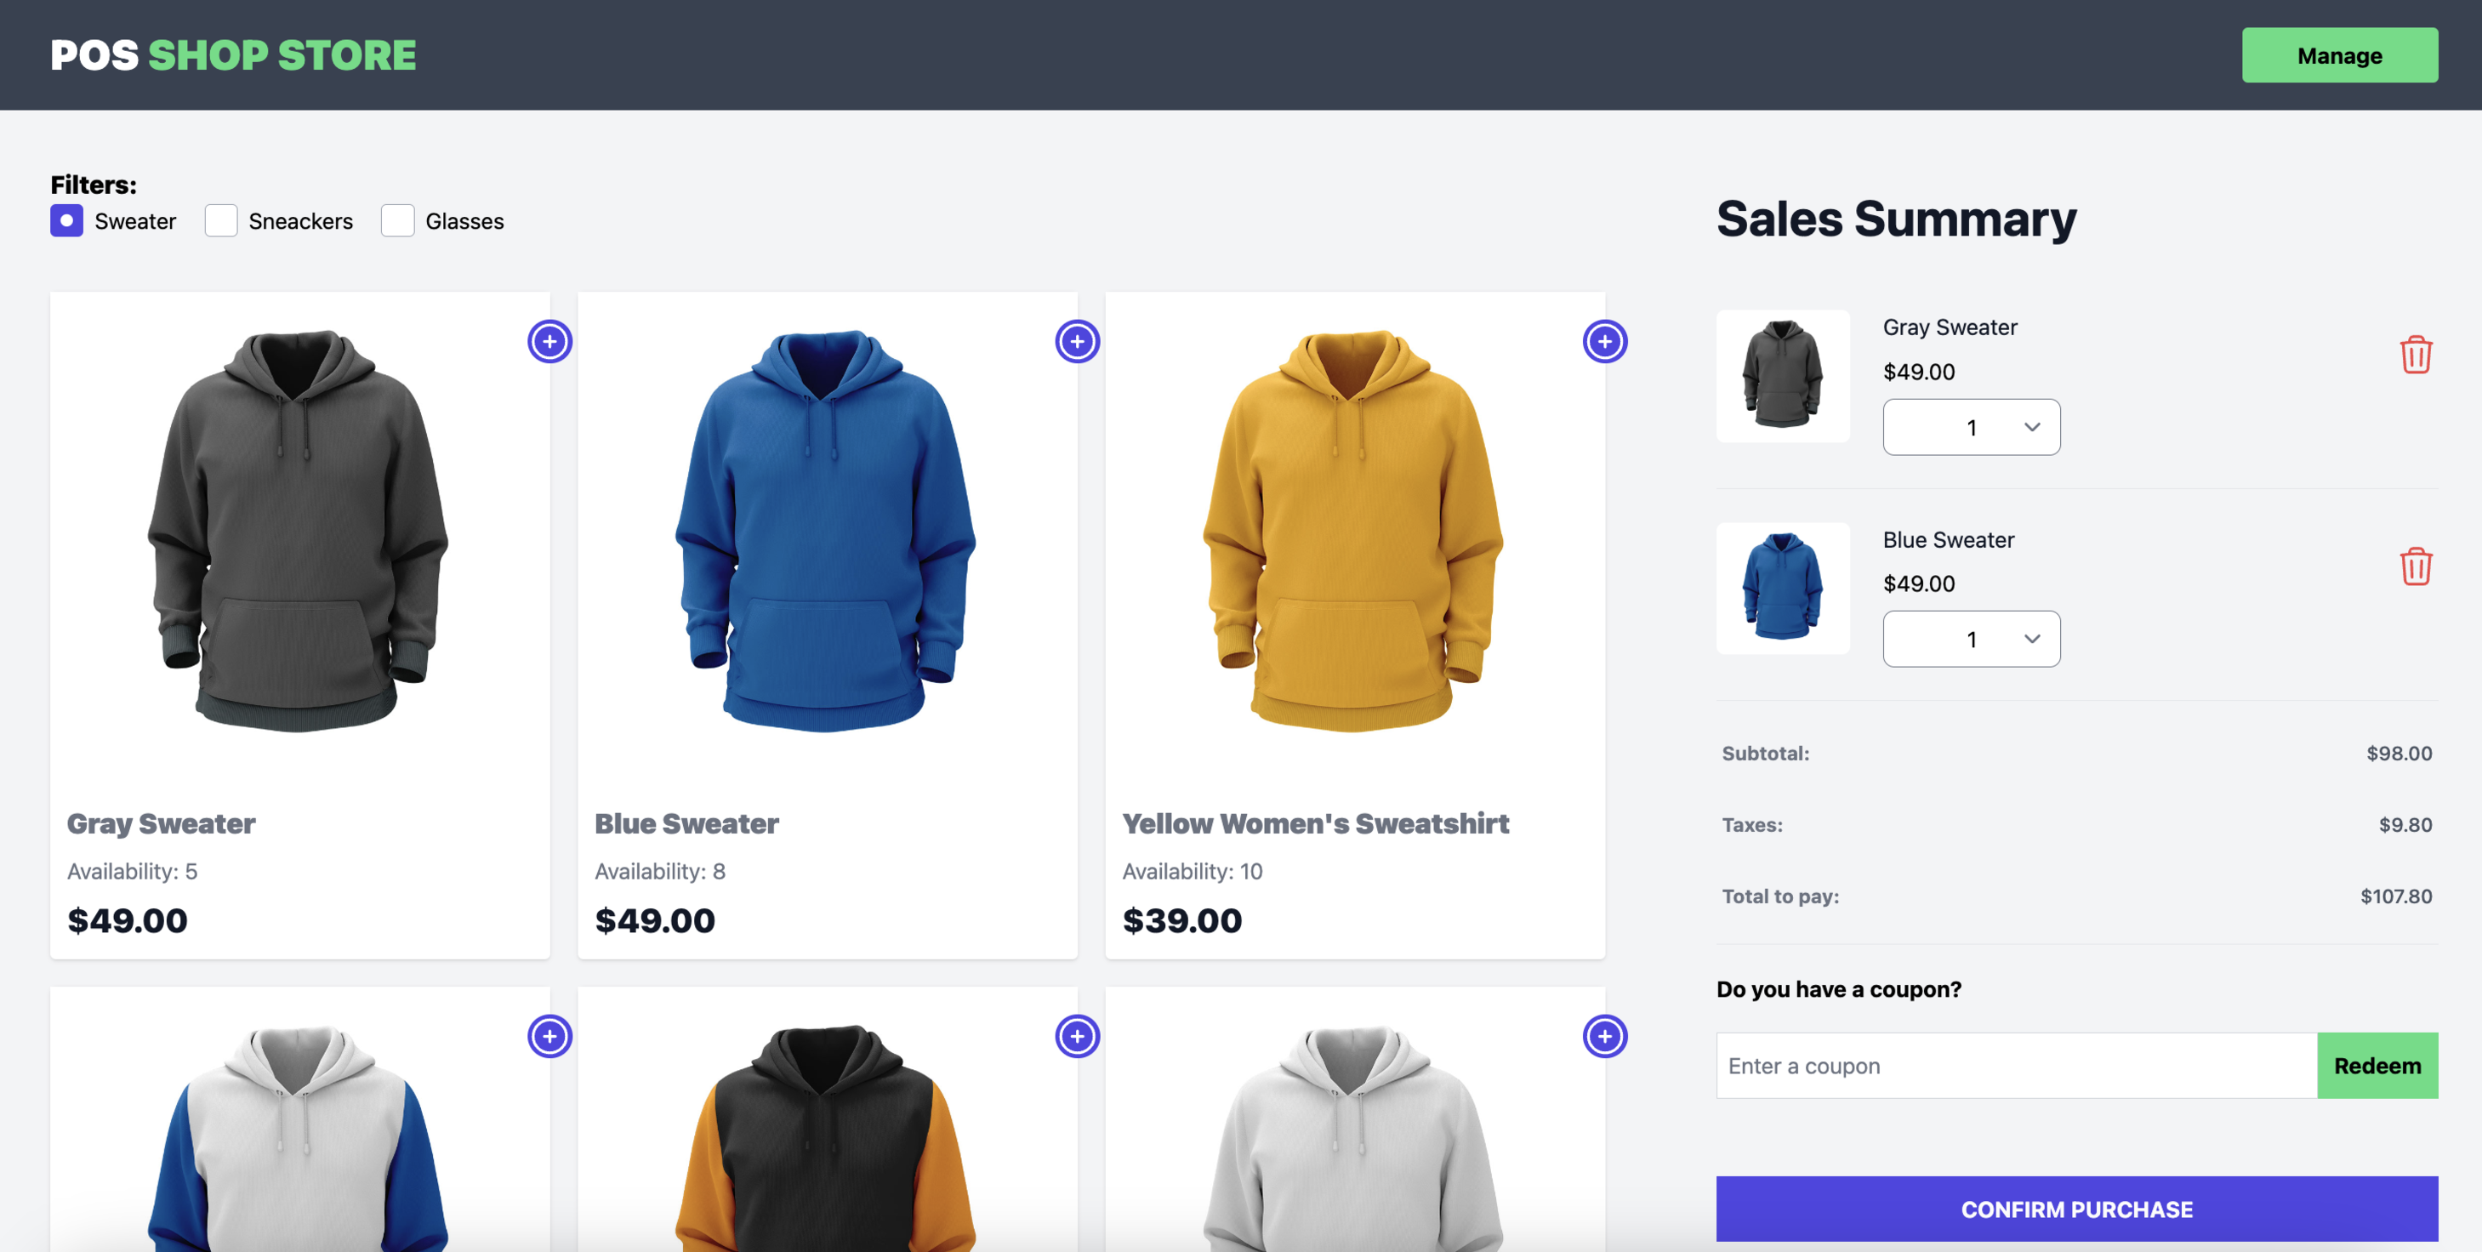Open Gray Sweater quantity dropdown
Viewport: 2482px width, 1252px height.
pyautogui.click(x=1972, y=427)
